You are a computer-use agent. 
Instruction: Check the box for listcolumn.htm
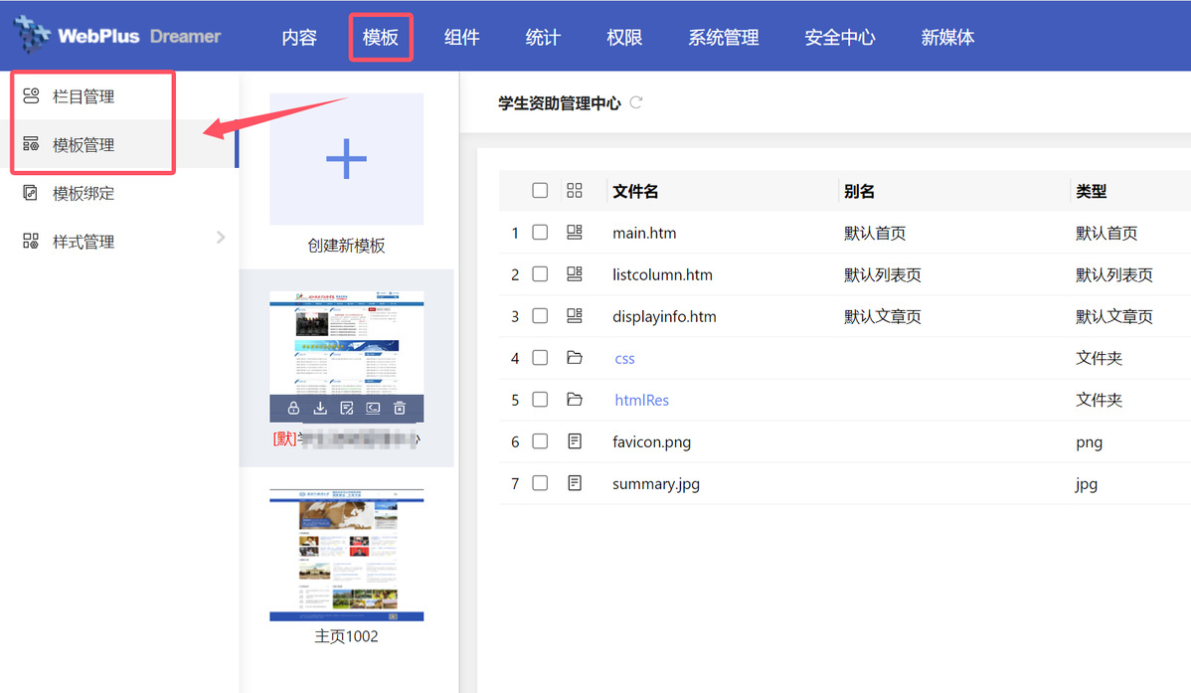[540, 274]
